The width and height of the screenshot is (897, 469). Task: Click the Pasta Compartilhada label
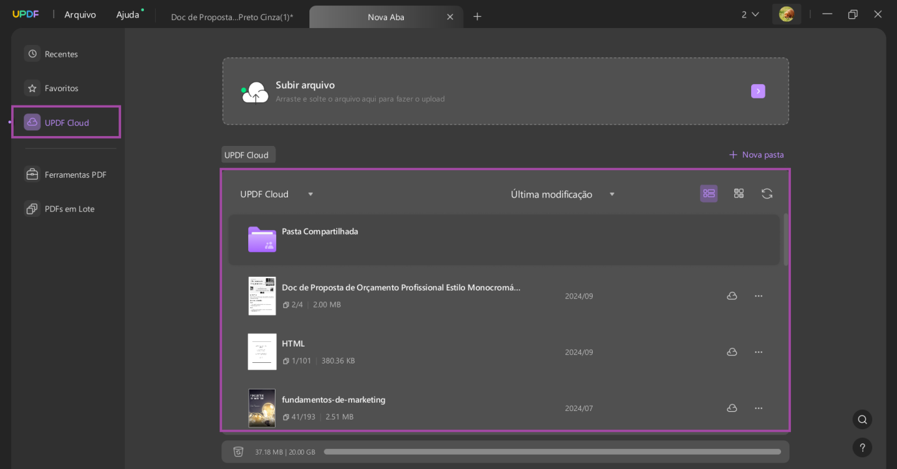(x=320, y=231)
